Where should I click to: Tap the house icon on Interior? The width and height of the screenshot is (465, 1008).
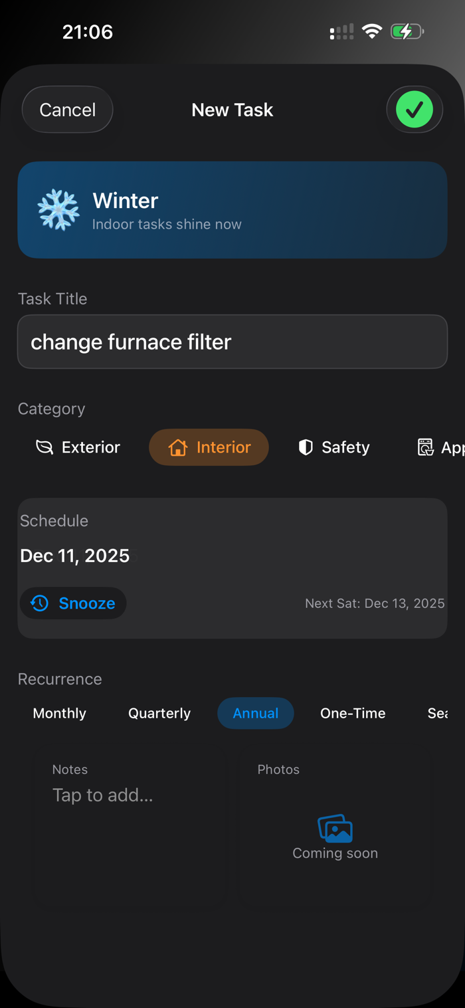pos(178,447)
